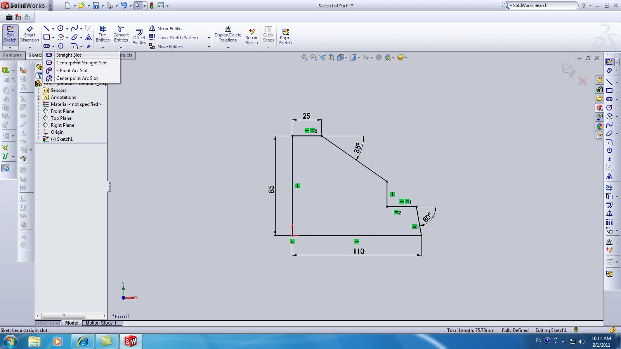This screenshot has width=621, height=349.
Task: Pick the Ellipse tool
Action: click(x=75, y=37)
